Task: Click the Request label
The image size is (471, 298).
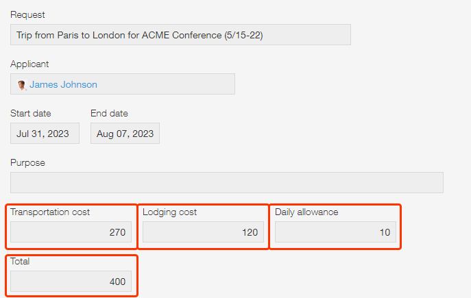Action: click(x=27, y=14)
